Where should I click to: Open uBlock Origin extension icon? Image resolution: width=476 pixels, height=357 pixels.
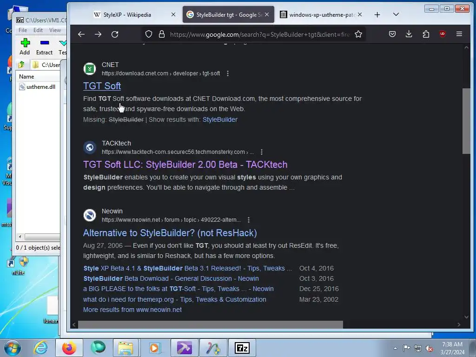(443, 34)
